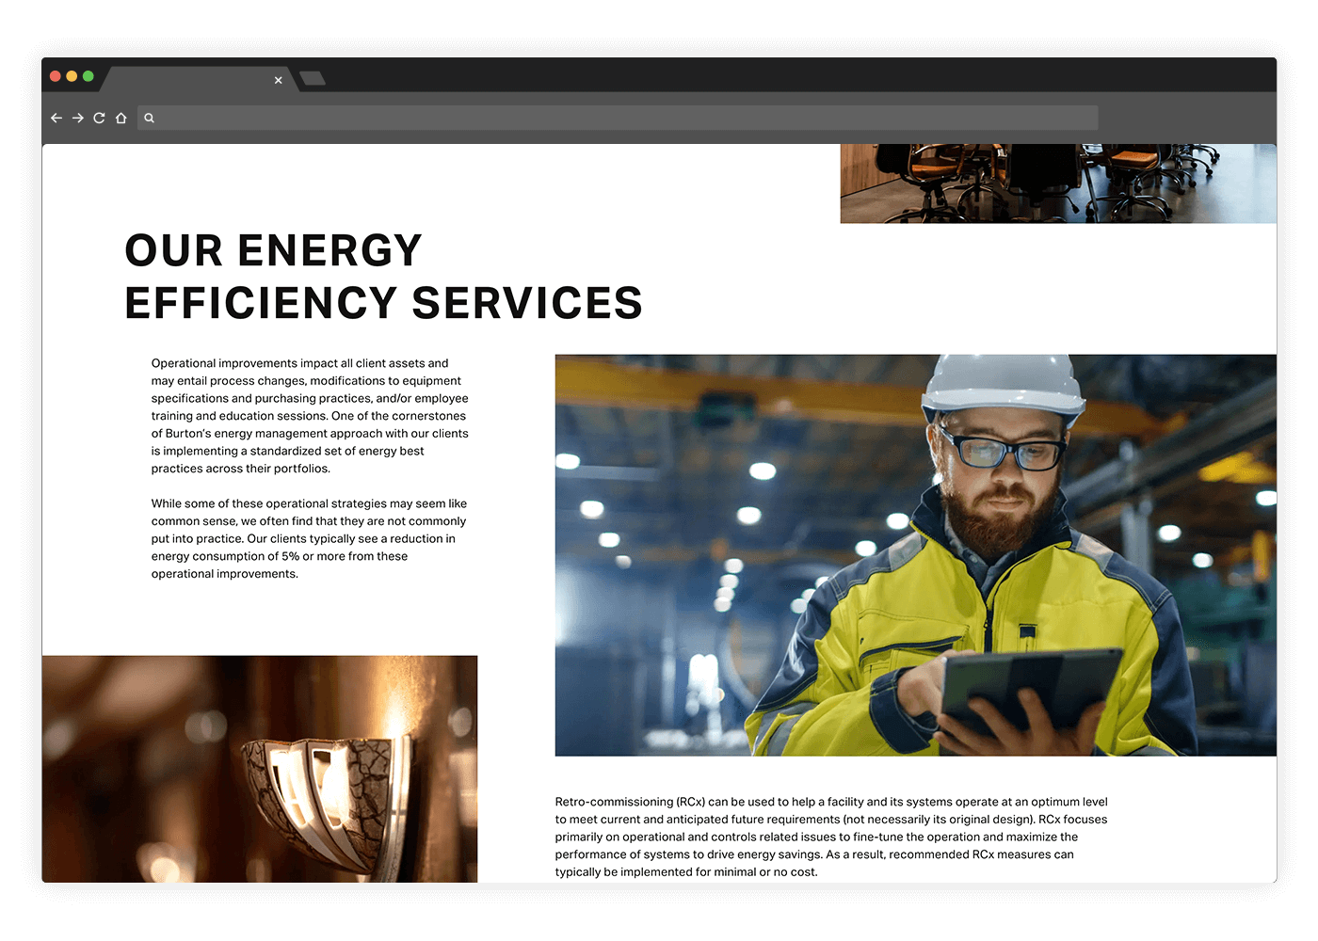Screen dimensions: 1318x941
Task: Click the paragraph starting "Retro-commissioning (RCx)"
Action: pos(831,837)
